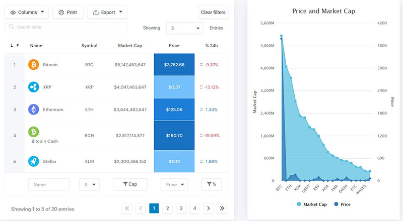Click the Price and Market Cap chart title

click(323, 11)
